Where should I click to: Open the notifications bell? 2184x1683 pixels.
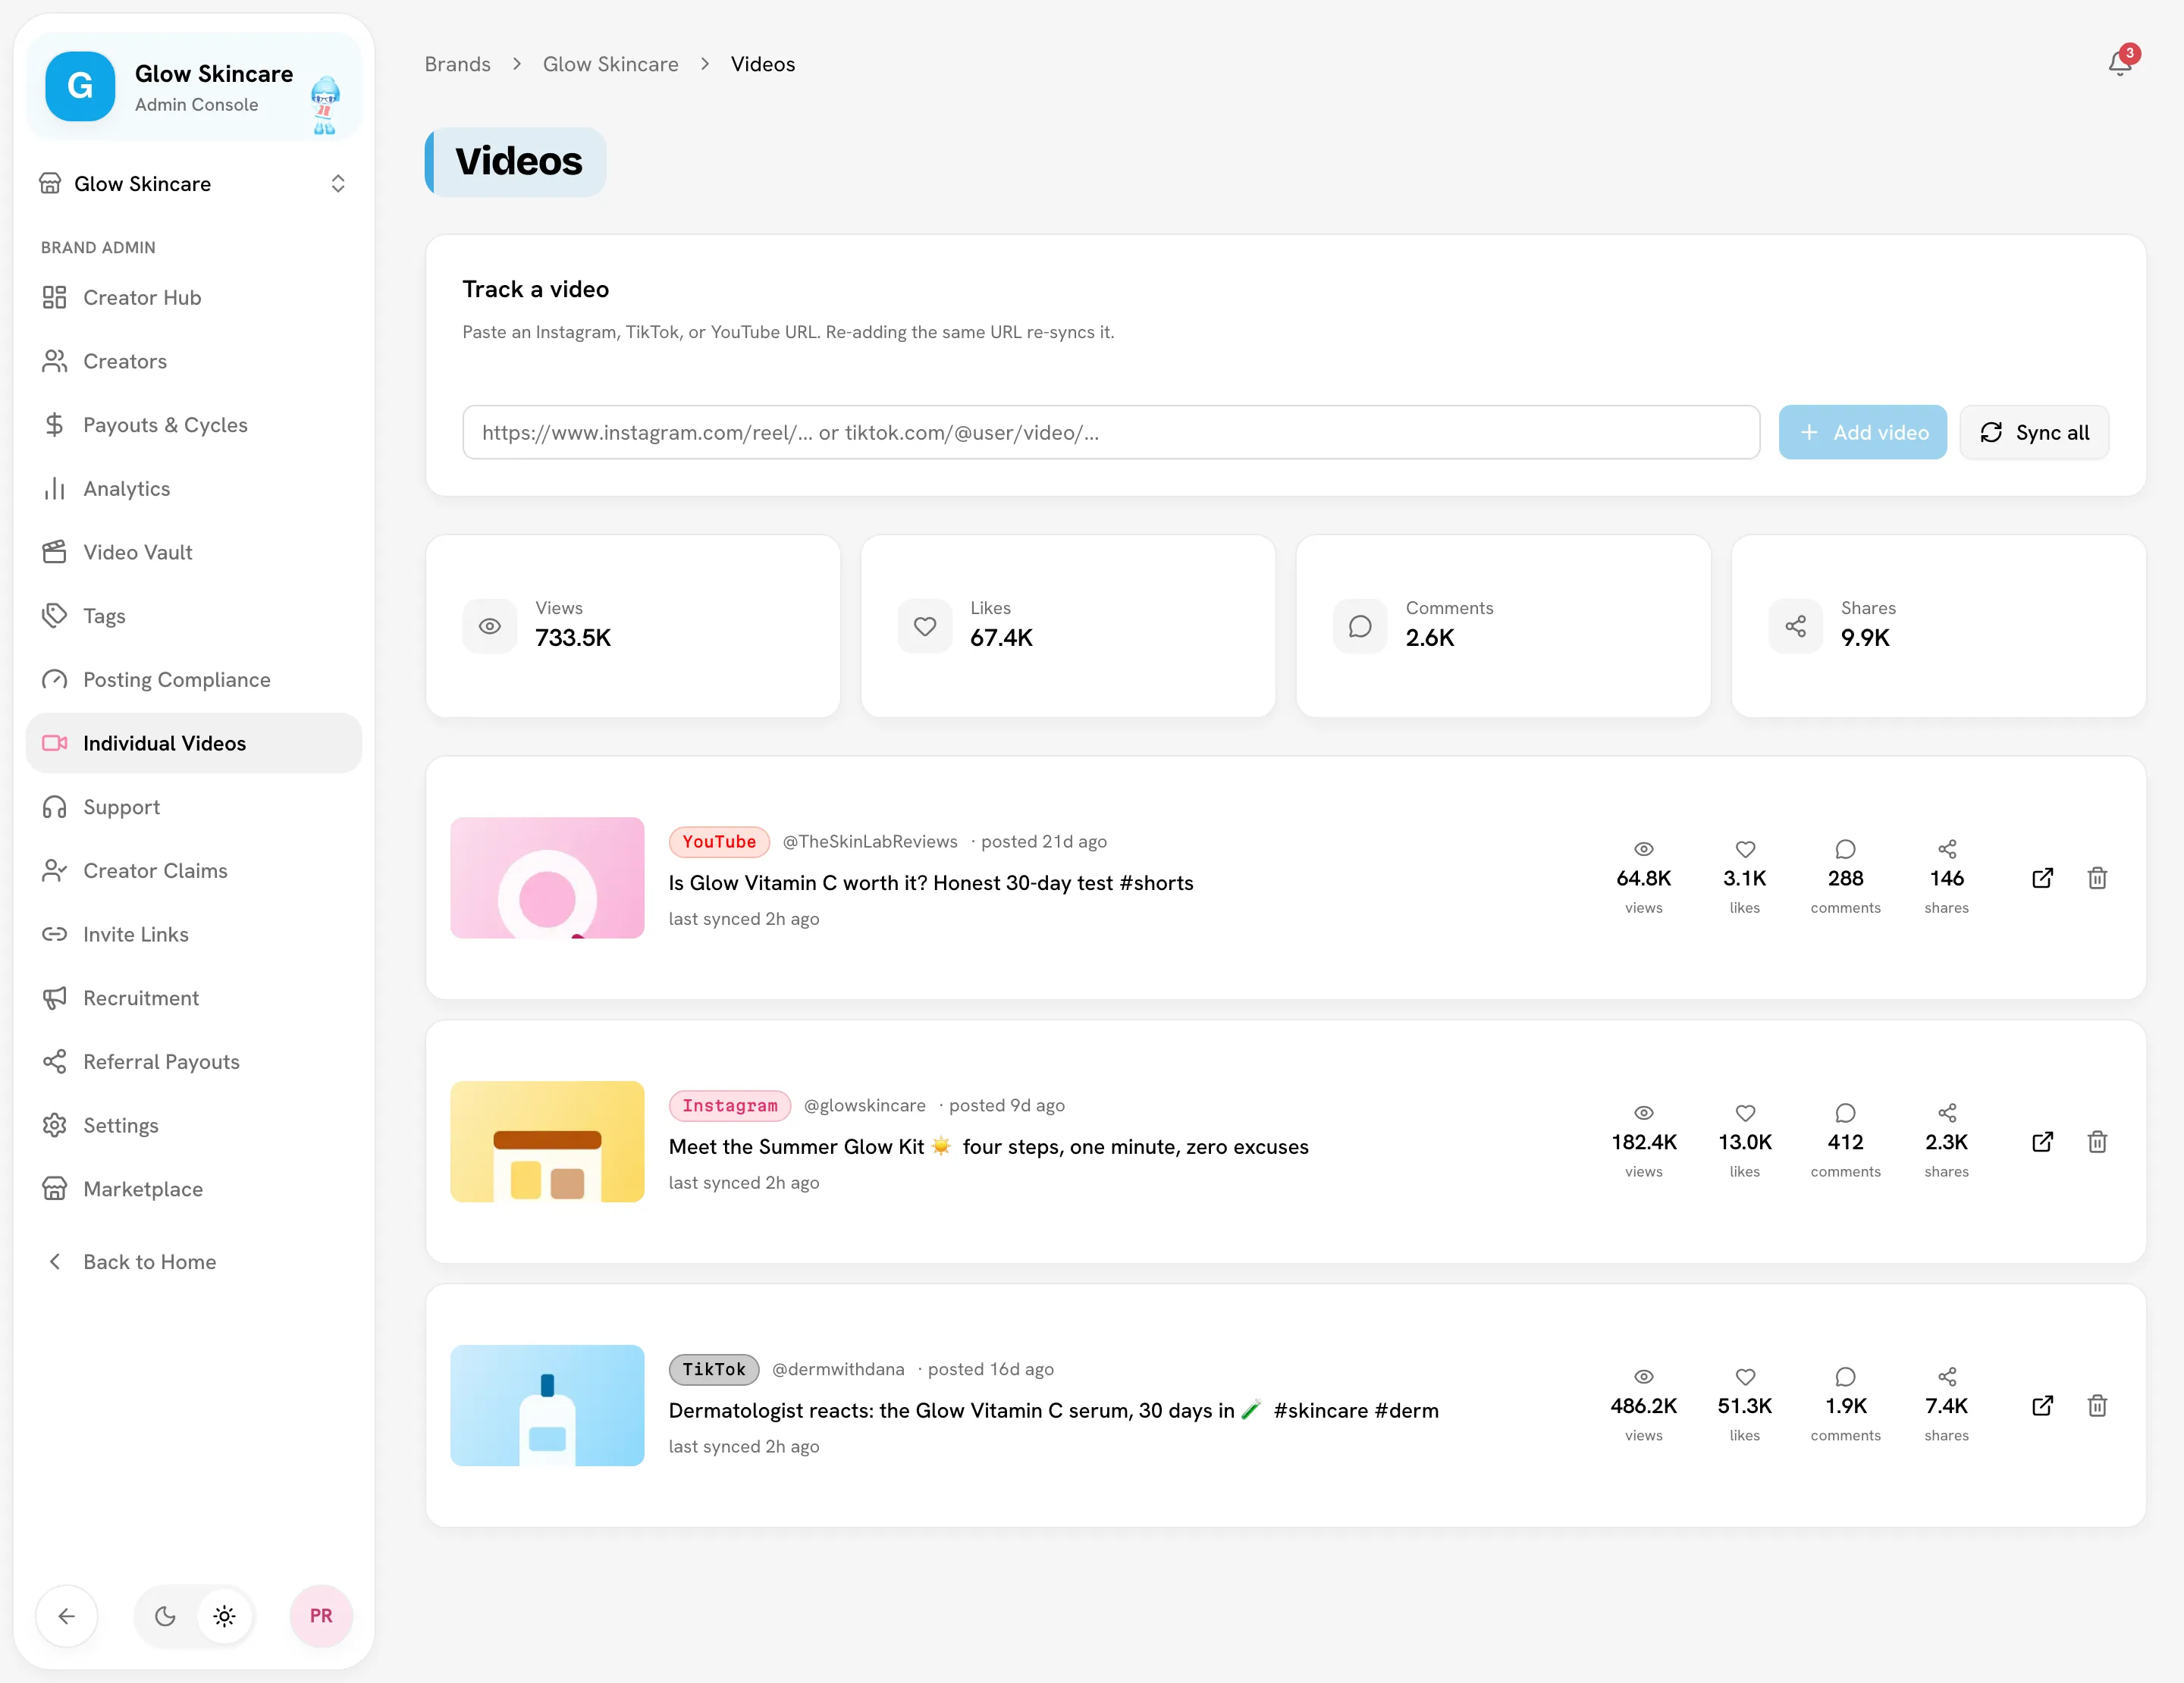point(2119,64)
